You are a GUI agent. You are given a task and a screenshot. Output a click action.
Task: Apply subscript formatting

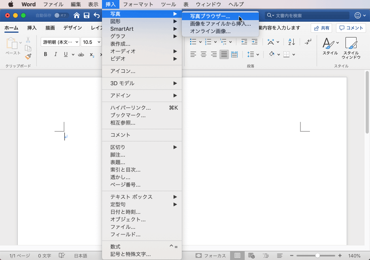(92, 54)
